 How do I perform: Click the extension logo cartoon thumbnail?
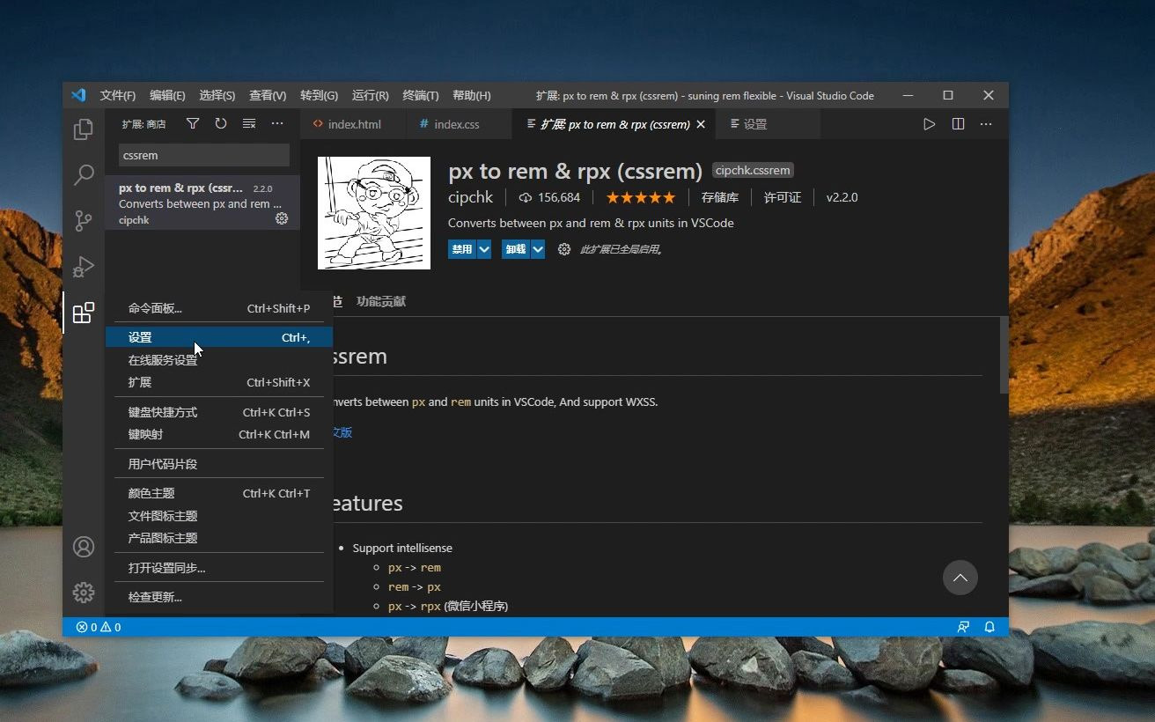(374, 213)
